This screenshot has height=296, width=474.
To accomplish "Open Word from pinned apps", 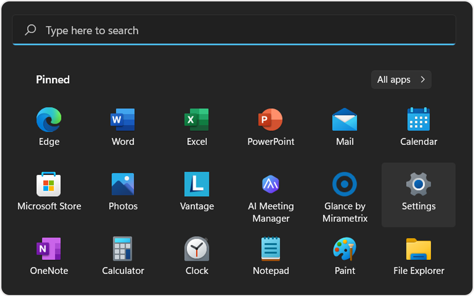I will coord(123,126).
